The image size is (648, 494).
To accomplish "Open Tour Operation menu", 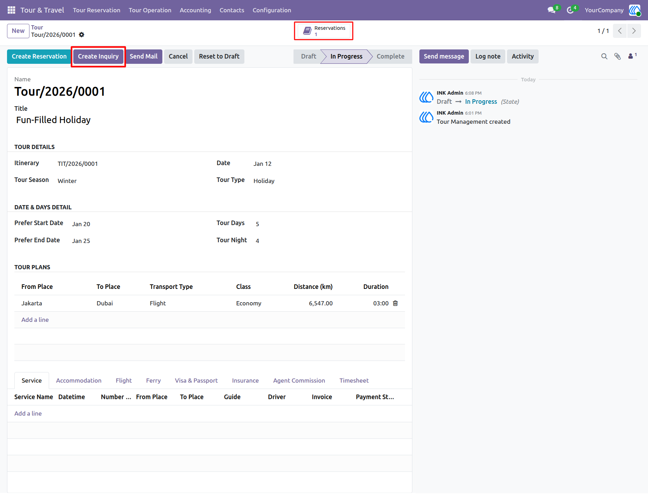I will [x=150, y=10].
